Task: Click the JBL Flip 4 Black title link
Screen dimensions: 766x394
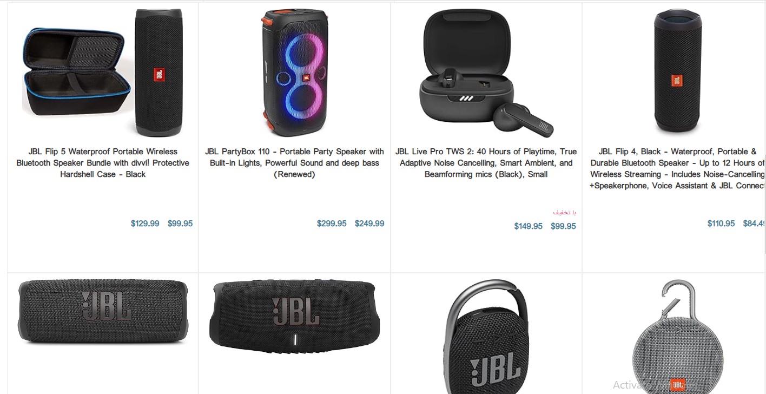Action: pos(677,168)
